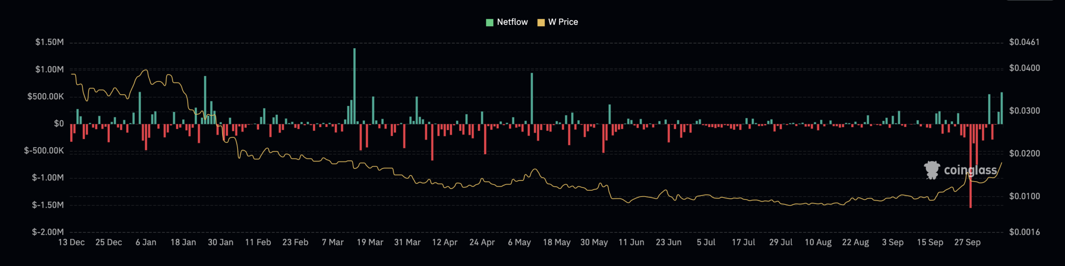Toggle the W Price legend entry
Viewport: 1065px width, 266px height.
coord(557,22)
